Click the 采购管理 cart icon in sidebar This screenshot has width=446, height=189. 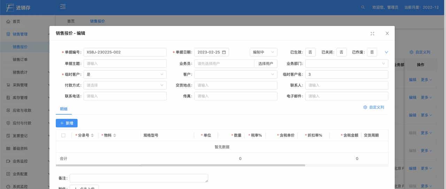pos(8,85)
